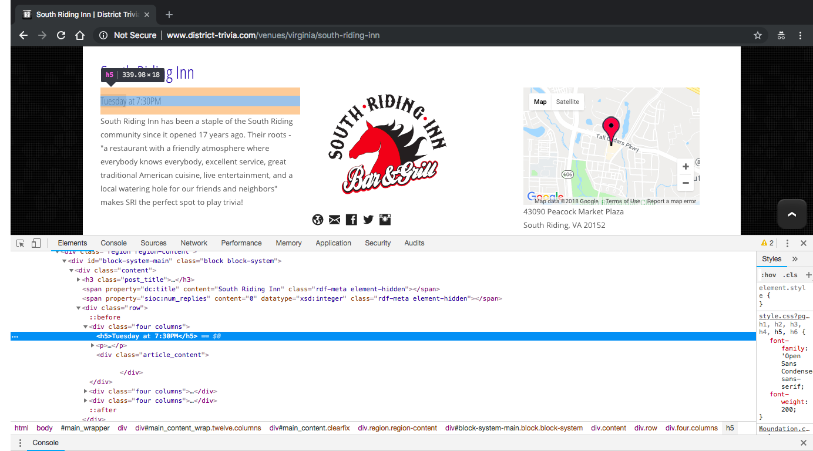
Task: Open the style.css source link
Action: [x=784, y=316]
